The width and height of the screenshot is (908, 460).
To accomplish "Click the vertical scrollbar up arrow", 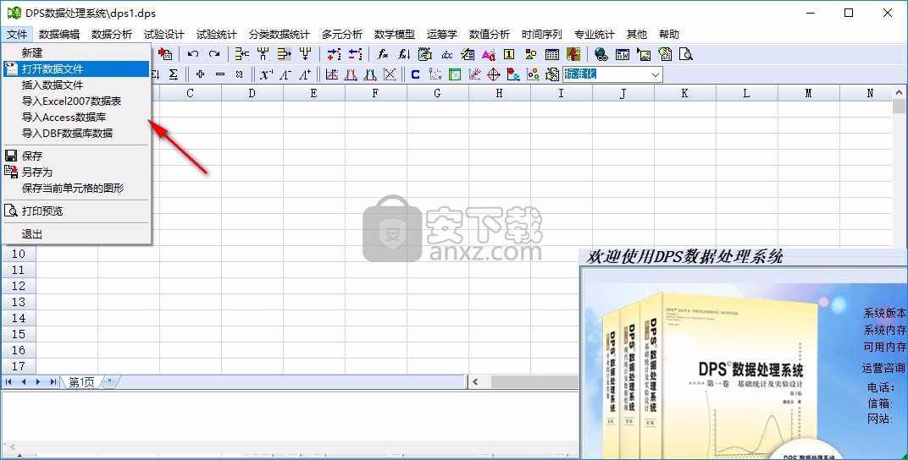I will 899,92.
